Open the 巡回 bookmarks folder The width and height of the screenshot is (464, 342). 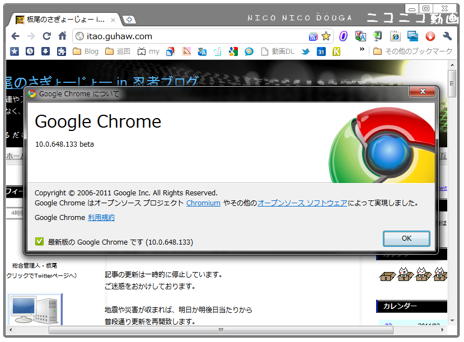click(x=118, y=51)
